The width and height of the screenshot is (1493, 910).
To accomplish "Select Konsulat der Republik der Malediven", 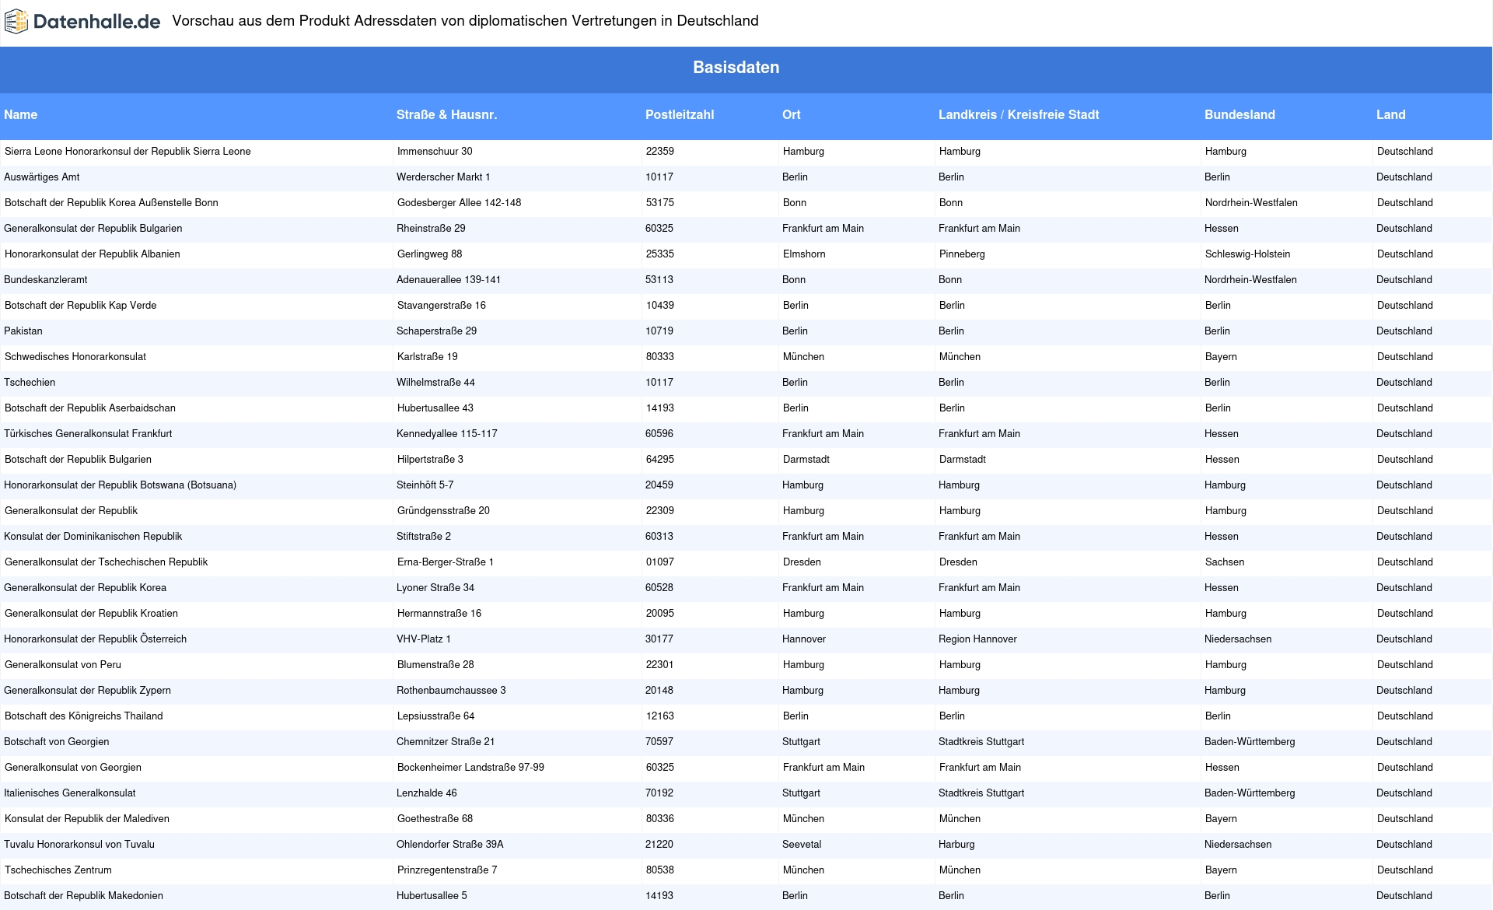I will pyautogui.click(x=87, y=818).
